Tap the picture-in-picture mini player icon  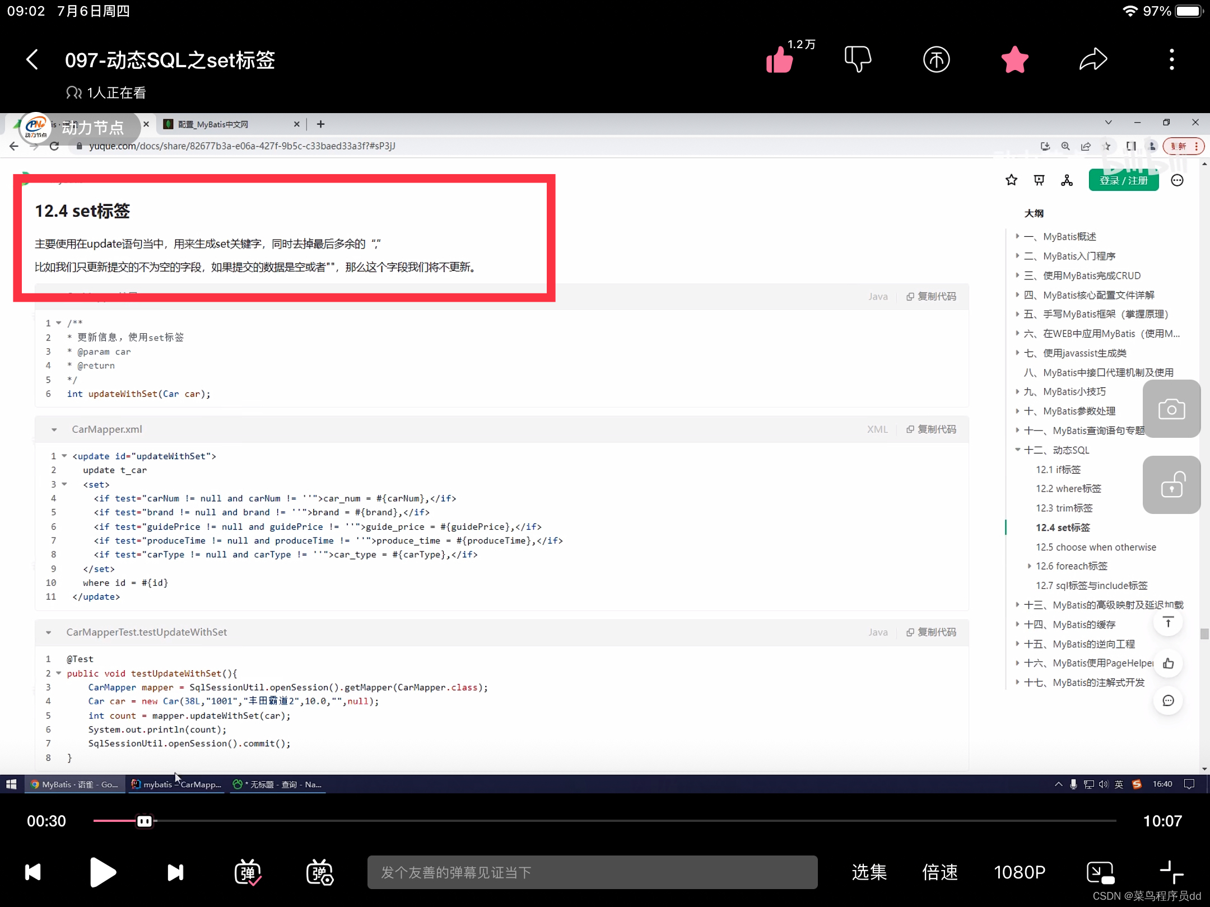pyautogui.click(x=1100, y=872)
